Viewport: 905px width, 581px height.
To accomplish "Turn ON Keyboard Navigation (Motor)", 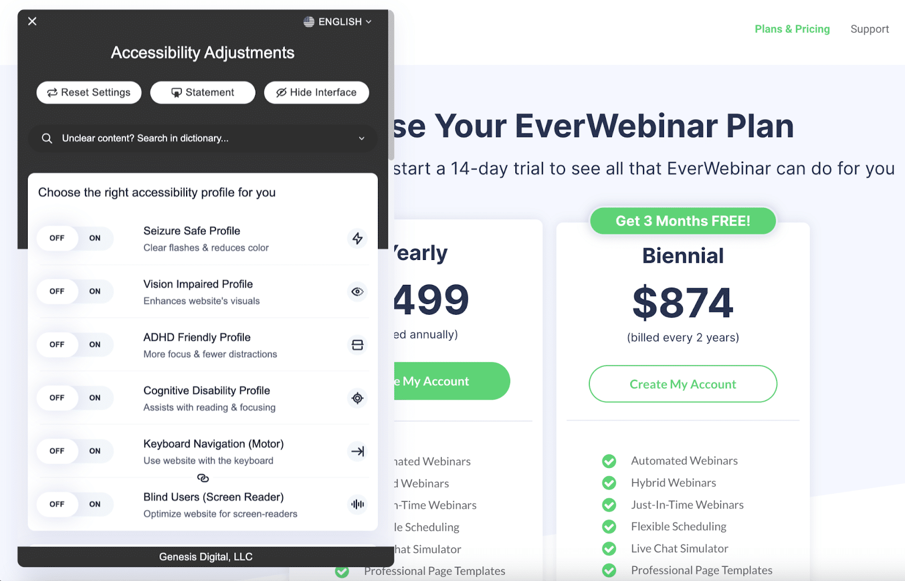I will click(x=95, y=450).
